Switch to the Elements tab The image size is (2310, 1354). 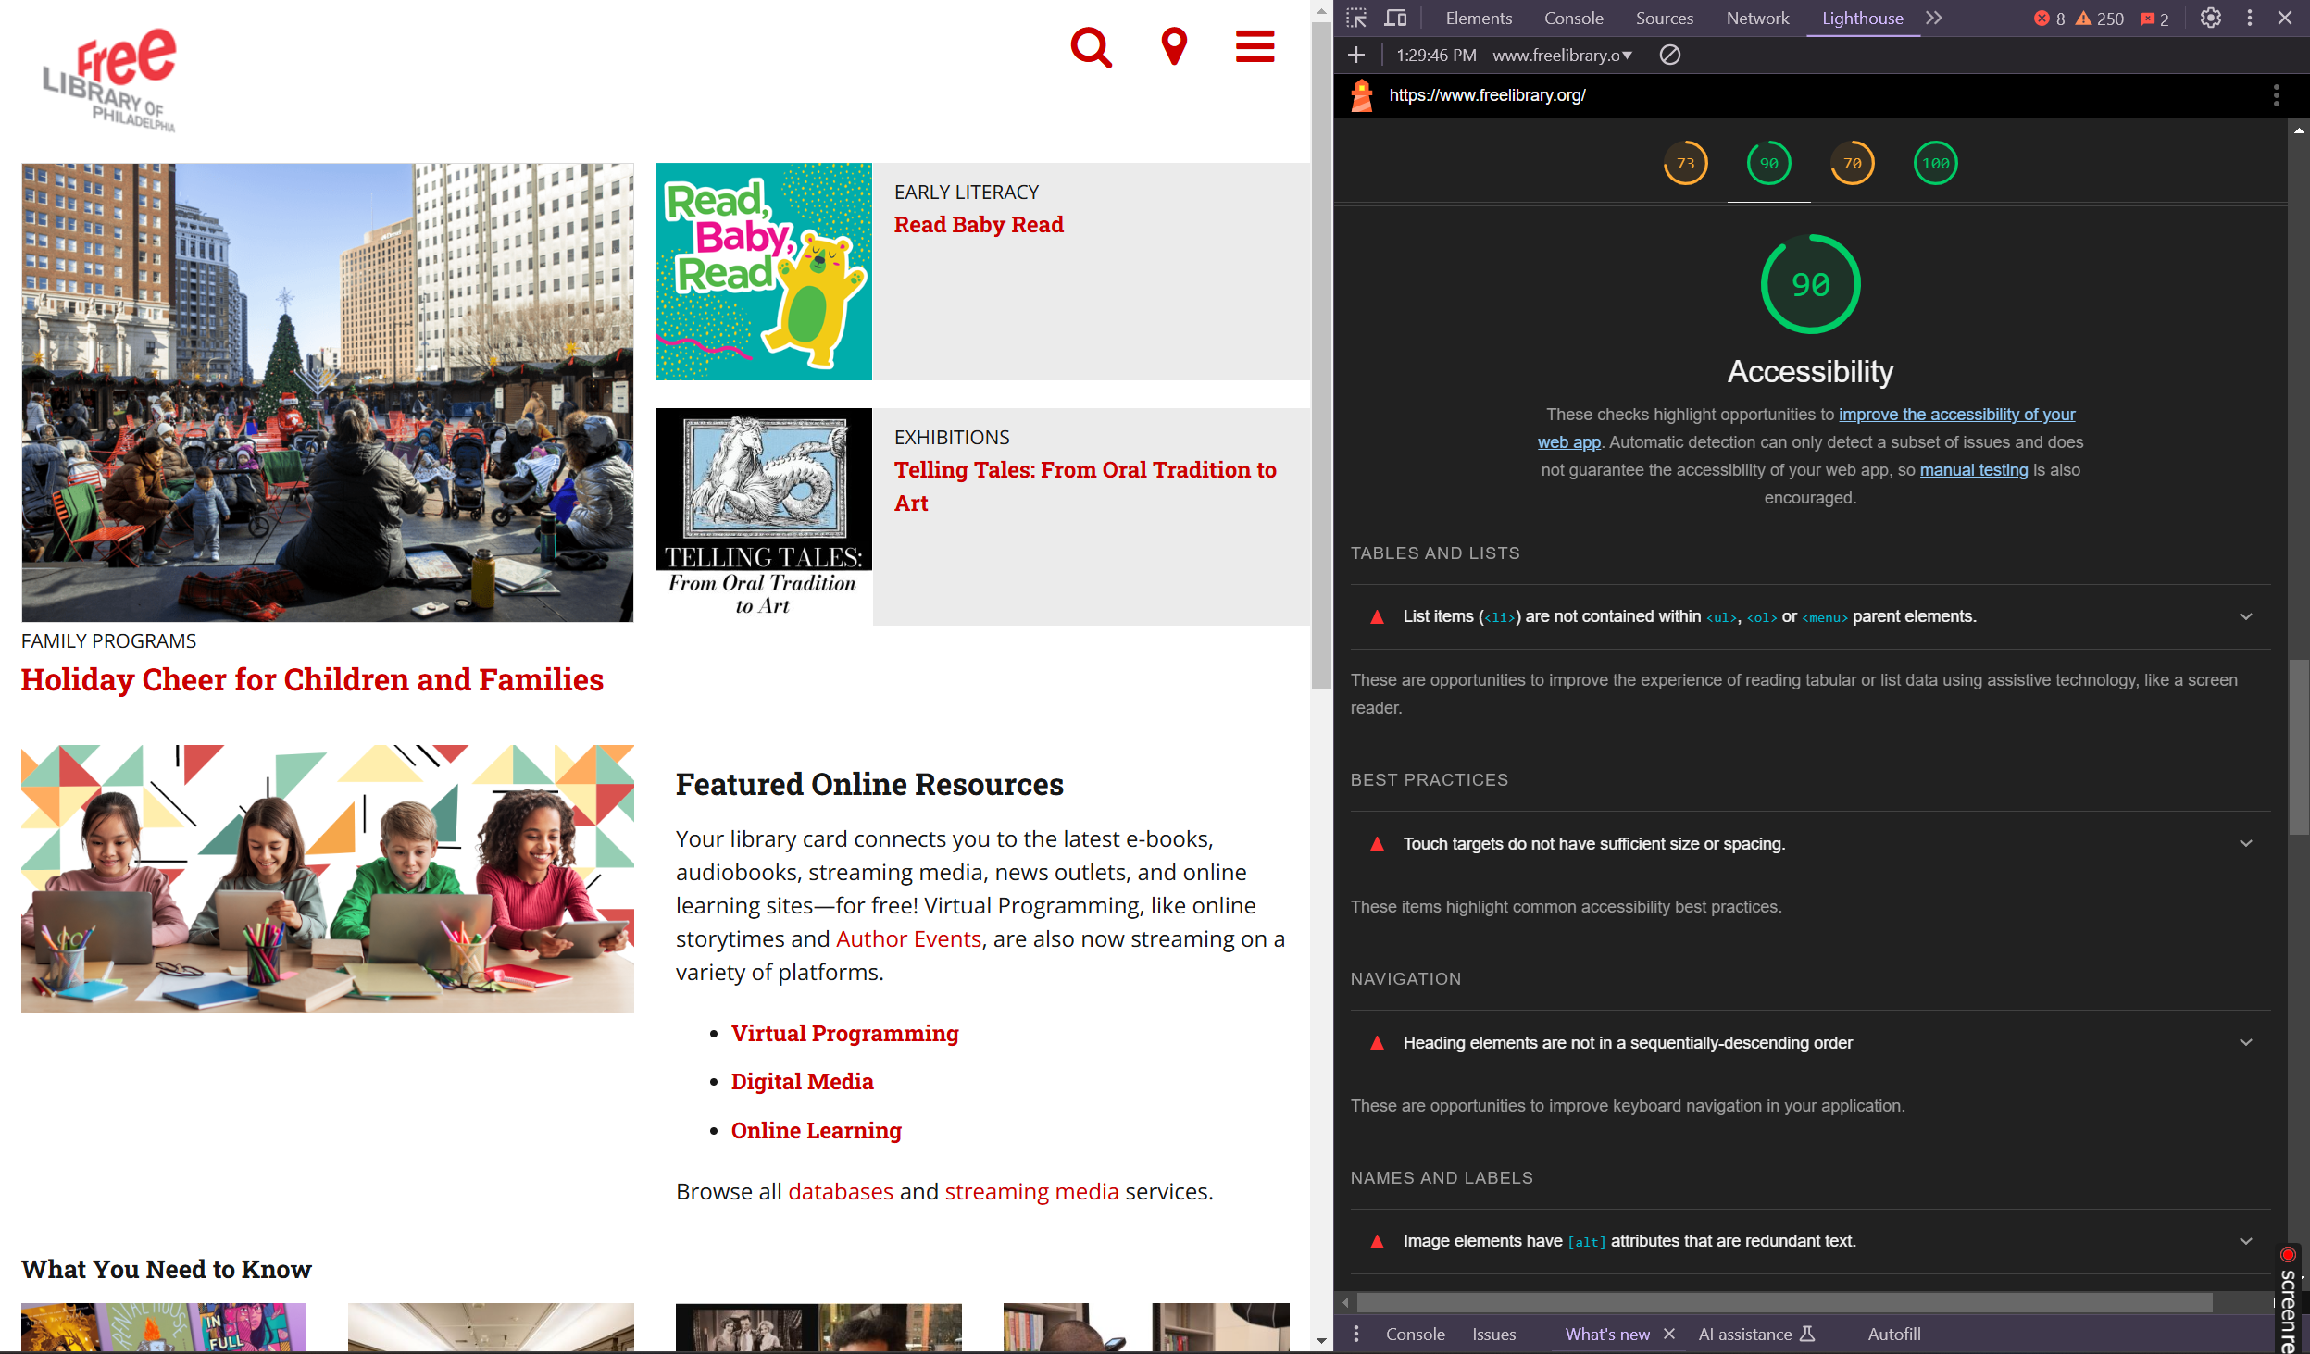tap(1479, 18)
